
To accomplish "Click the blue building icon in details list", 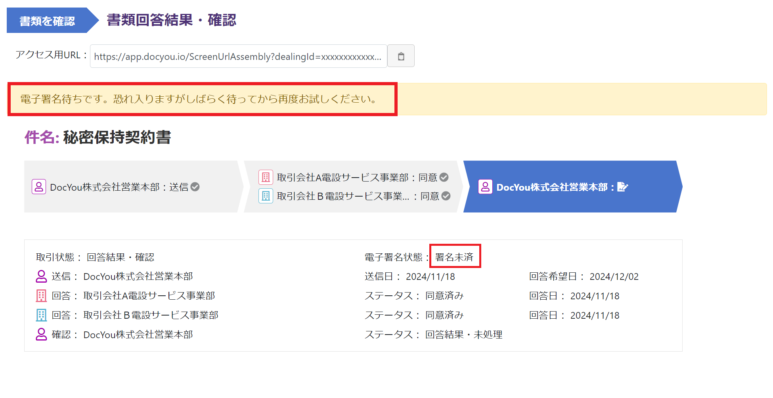I will tap(41, 315).
